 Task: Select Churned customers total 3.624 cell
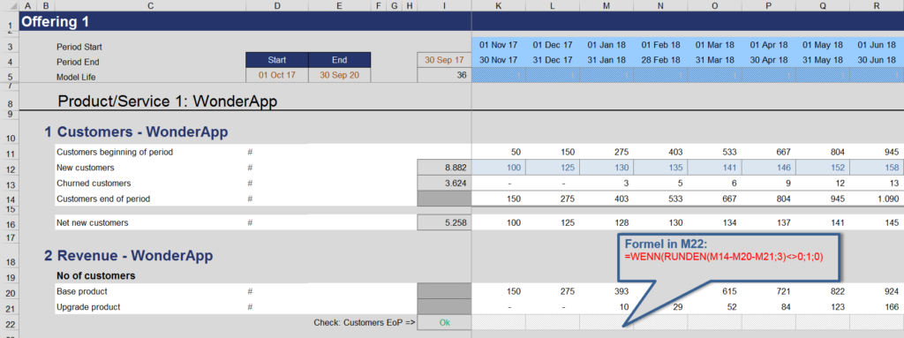pyautogui.click(x=444, y=184)
